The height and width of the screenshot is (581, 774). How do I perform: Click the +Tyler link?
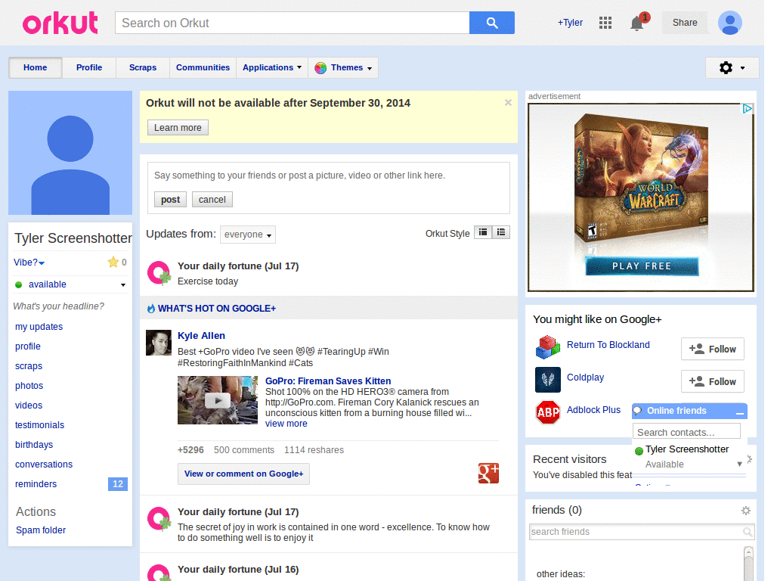point(570,23)
